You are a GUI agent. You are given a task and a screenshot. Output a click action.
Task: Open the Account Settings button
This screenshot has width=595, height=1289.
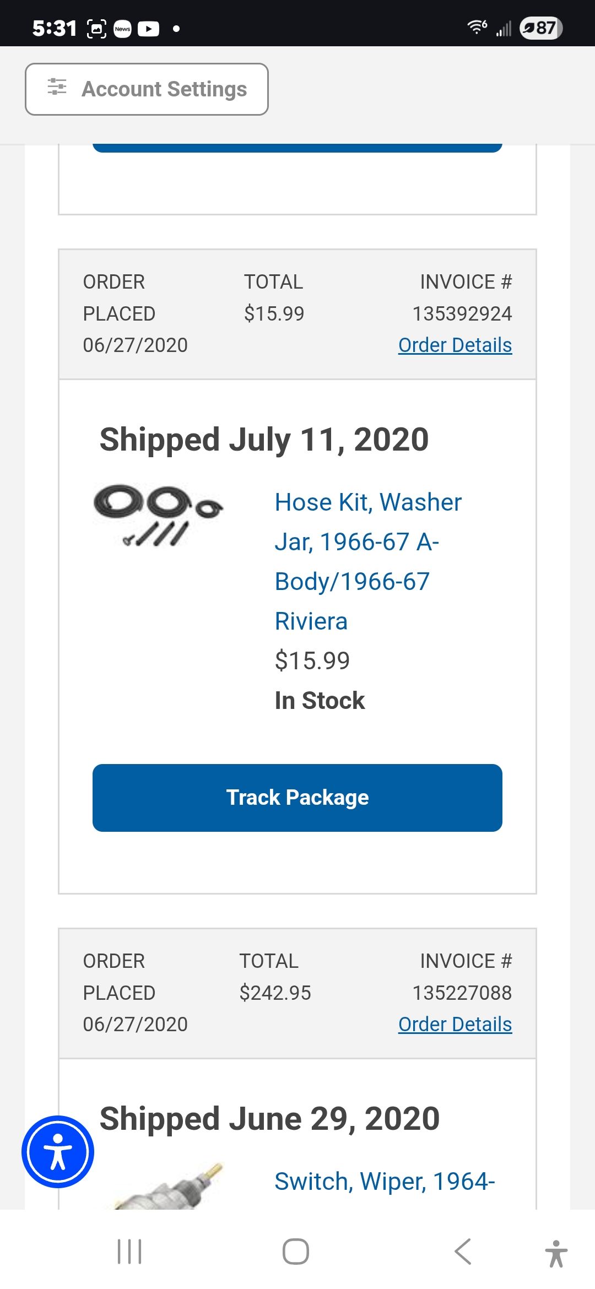pos(147,89)
